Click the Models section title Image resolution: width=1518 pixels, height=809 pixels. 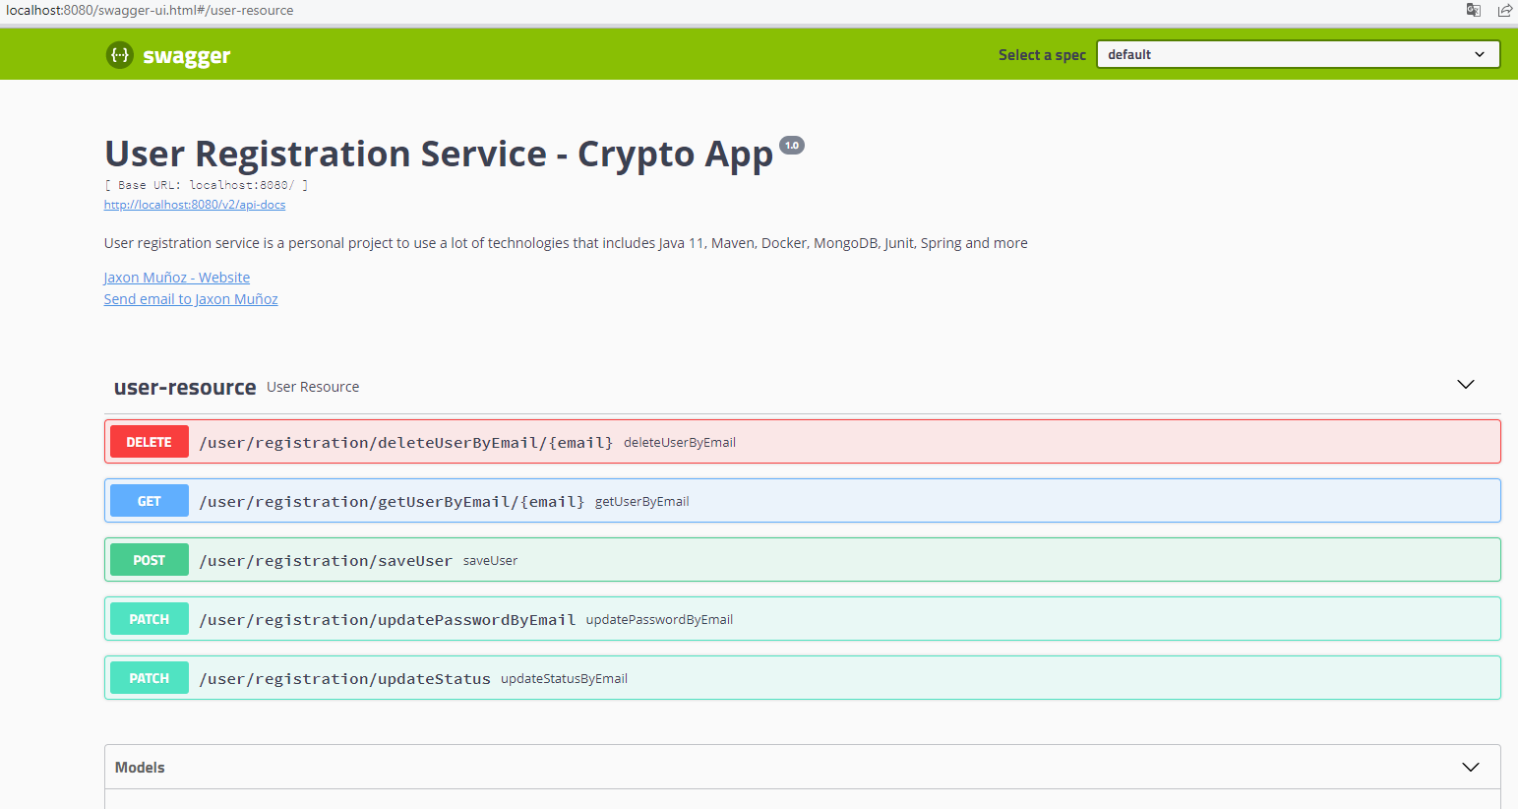(x=140, y=768)
